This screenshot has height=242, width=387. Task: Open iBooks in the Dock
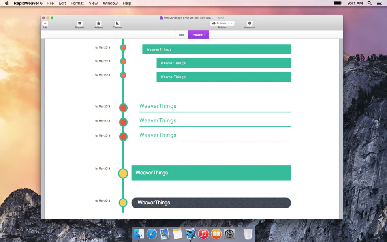point(216,234)
